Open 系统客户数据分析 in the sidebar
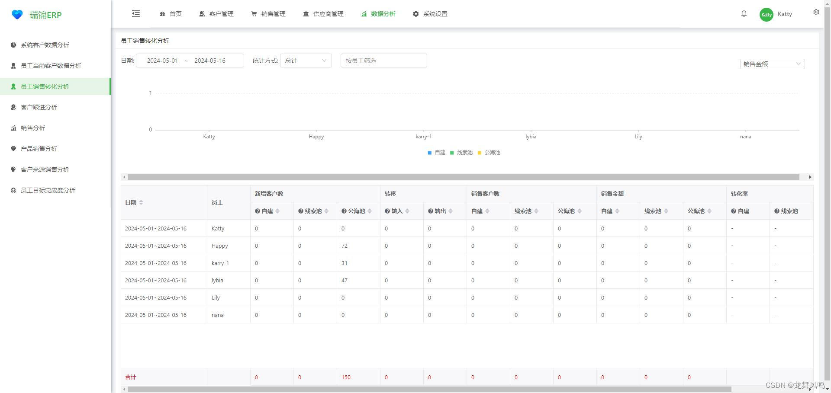The image size is (831, 393). click(55, 45)
